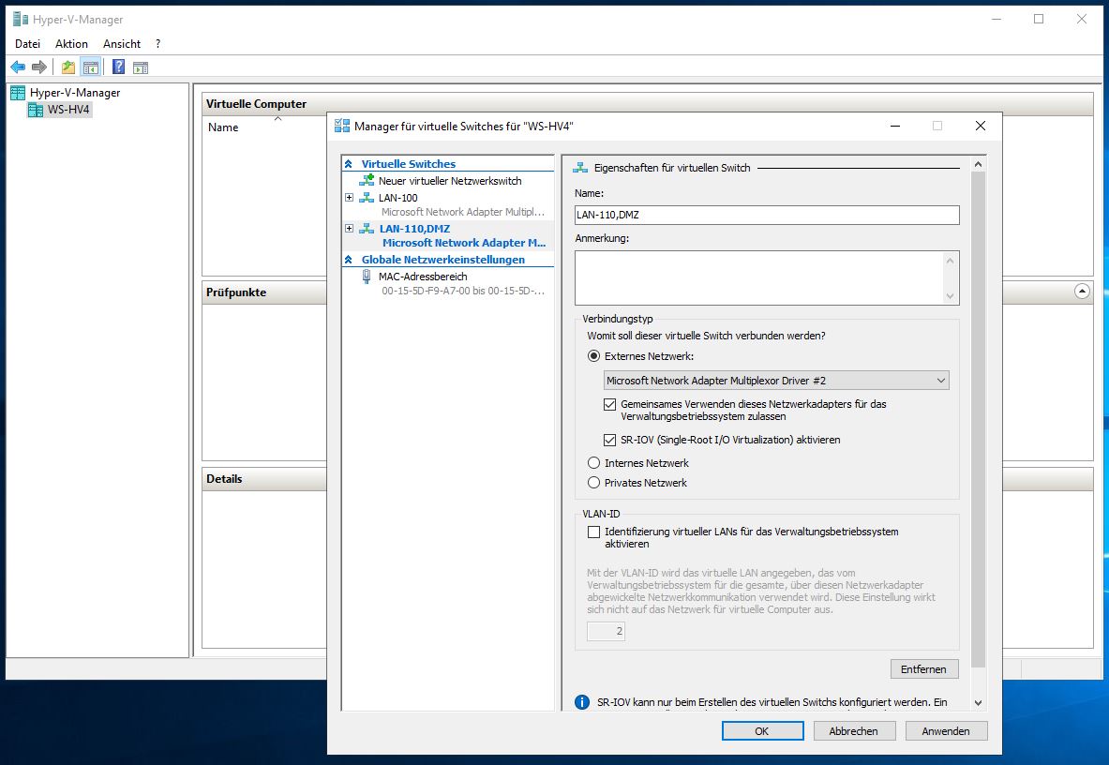Click the properties pane scrollbar thumb
The image size is (1109, 765).
tap(978, 420)
